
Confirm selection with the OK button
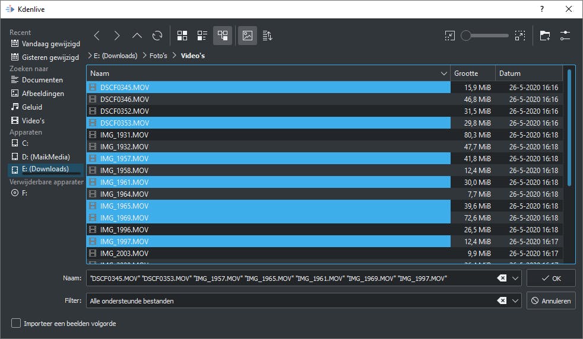(550, 278)
